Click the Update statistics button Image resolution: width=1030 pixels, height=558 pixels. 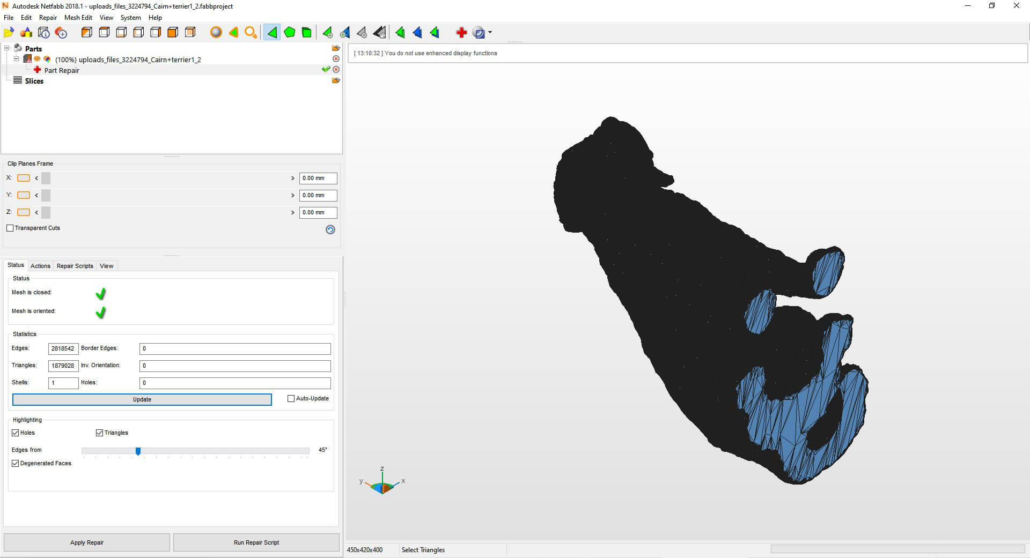point(142,400)
